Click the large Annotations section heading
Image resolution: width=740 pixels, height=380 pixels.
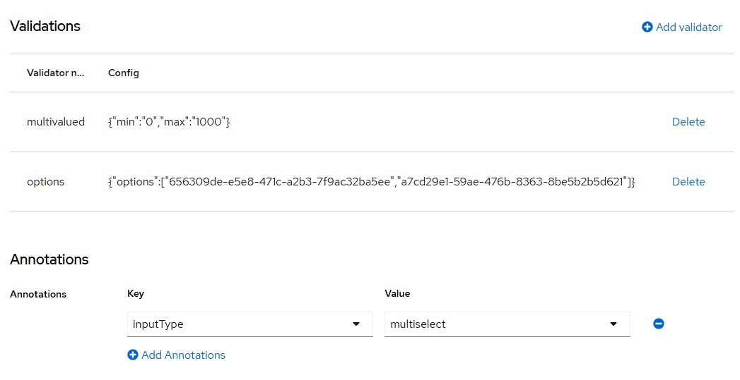point(49,259)
